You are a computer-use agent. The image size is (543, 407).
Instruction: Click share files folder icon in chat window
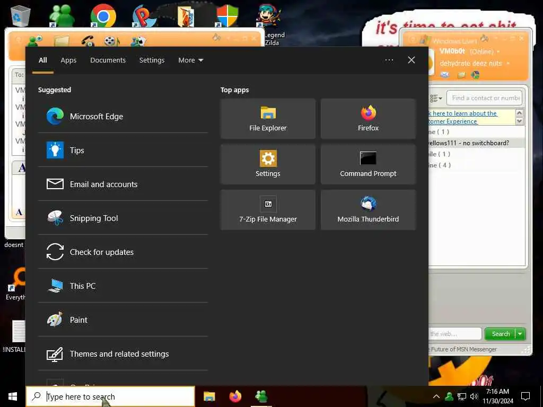[x=62, y=41]
